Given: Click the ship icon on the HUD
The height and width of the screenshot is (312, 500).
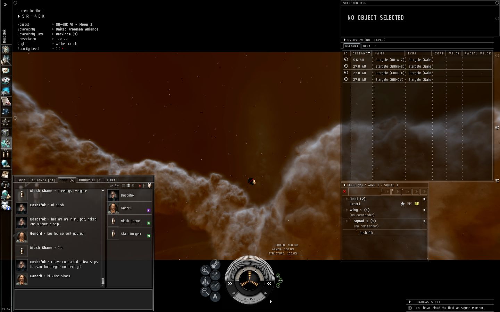Looking at the screenshot, I should coord(205,280).
